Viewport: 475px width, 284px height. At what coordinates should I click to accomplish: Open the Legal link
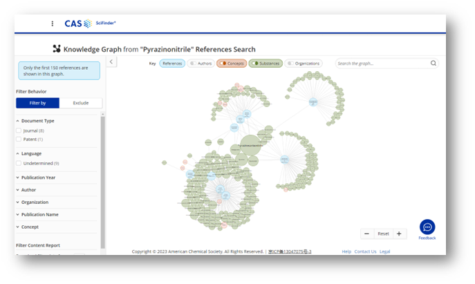384,252
